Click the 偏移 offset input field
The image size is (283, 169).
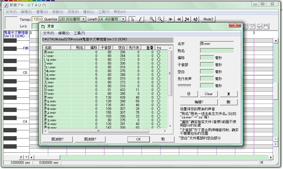coord(207,58)
